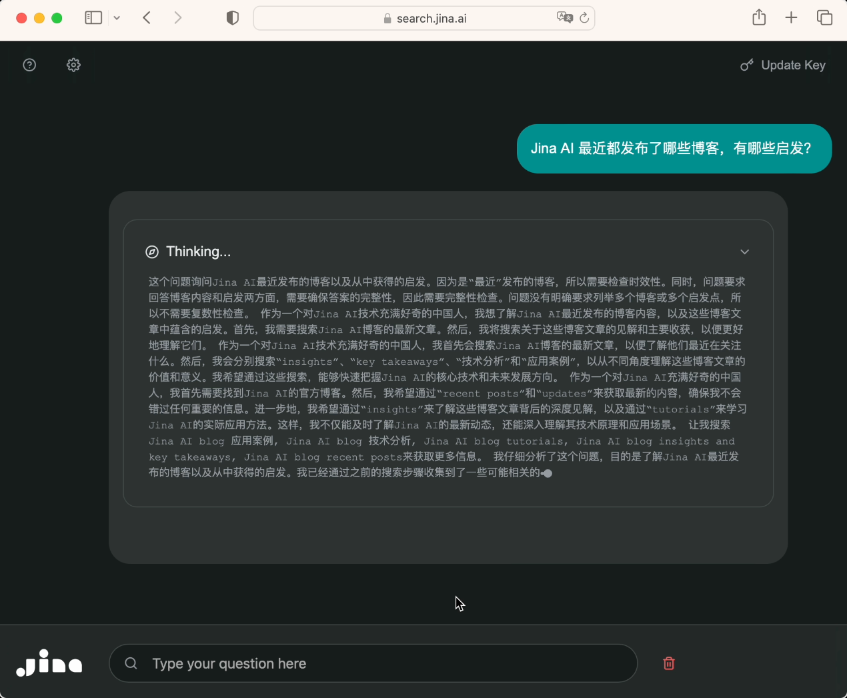
Task: Open the sidebar options chevron next to sidebar button
Action: pos(117,17)
